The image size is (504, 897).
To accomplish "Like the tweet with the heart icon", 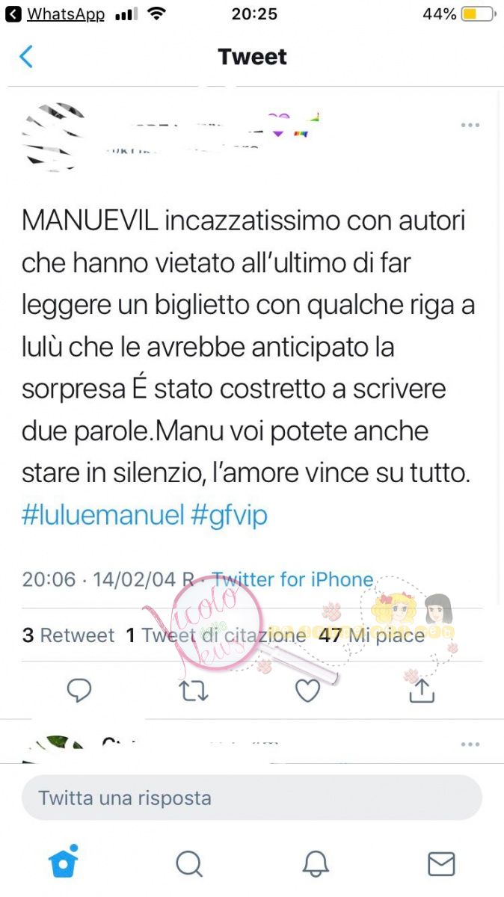I will (x=307, y=691).
